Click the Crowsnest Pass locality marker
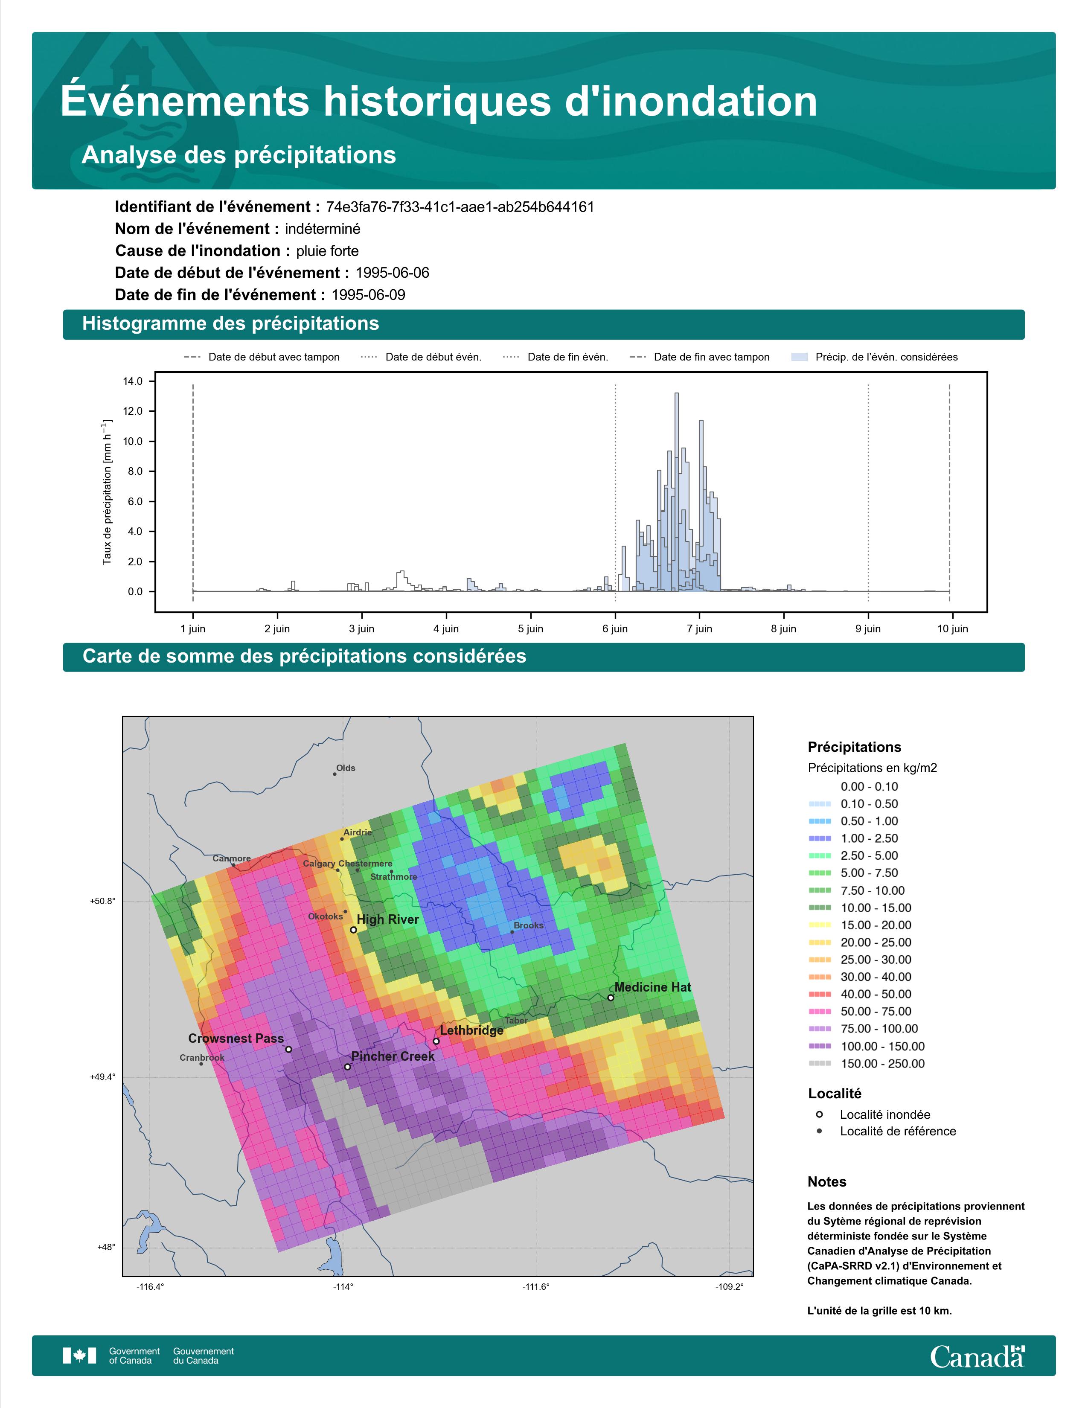1088x1408 pixels. (289, 1050)
